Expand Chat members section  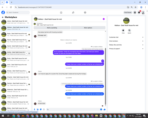click(x=126, y=41)
